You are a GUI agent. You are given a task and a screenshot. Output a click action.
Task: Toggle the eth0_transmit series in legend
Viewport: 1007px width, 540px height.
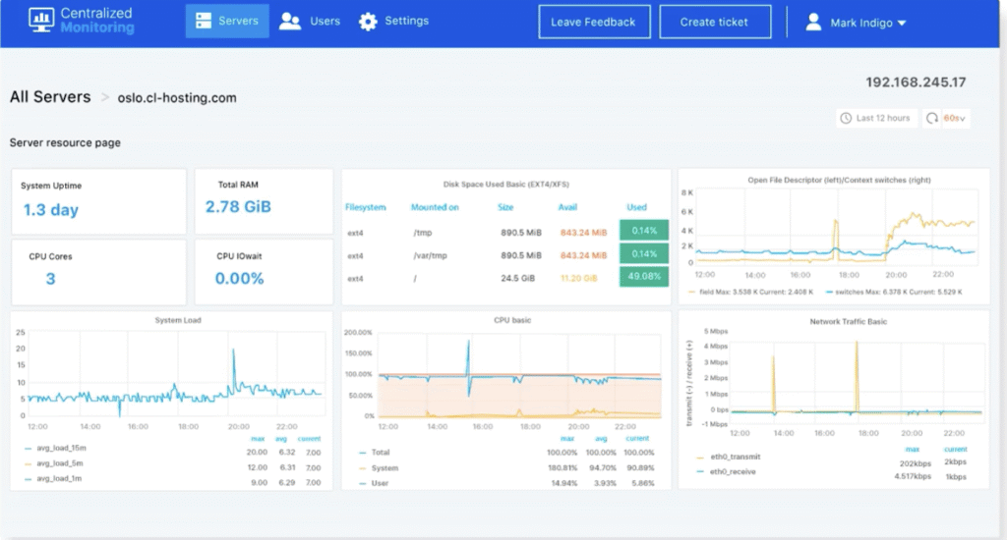(738, 457)
